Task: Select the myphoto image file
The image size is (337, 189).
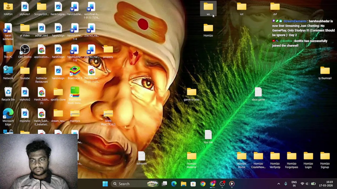Action: (x=25, y=115)
